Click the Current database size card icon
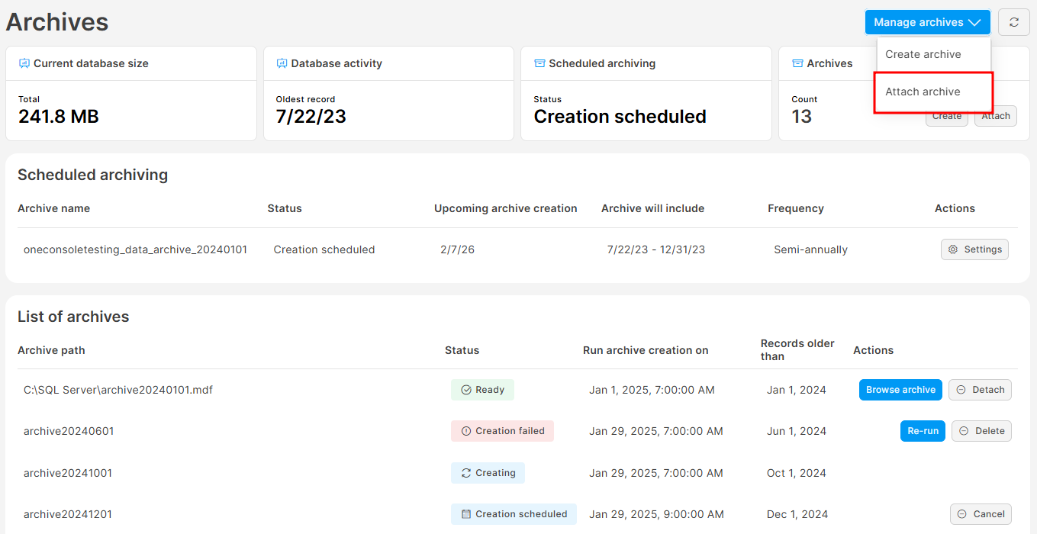This screenshot has height=534, width=1037. (24, 63)
